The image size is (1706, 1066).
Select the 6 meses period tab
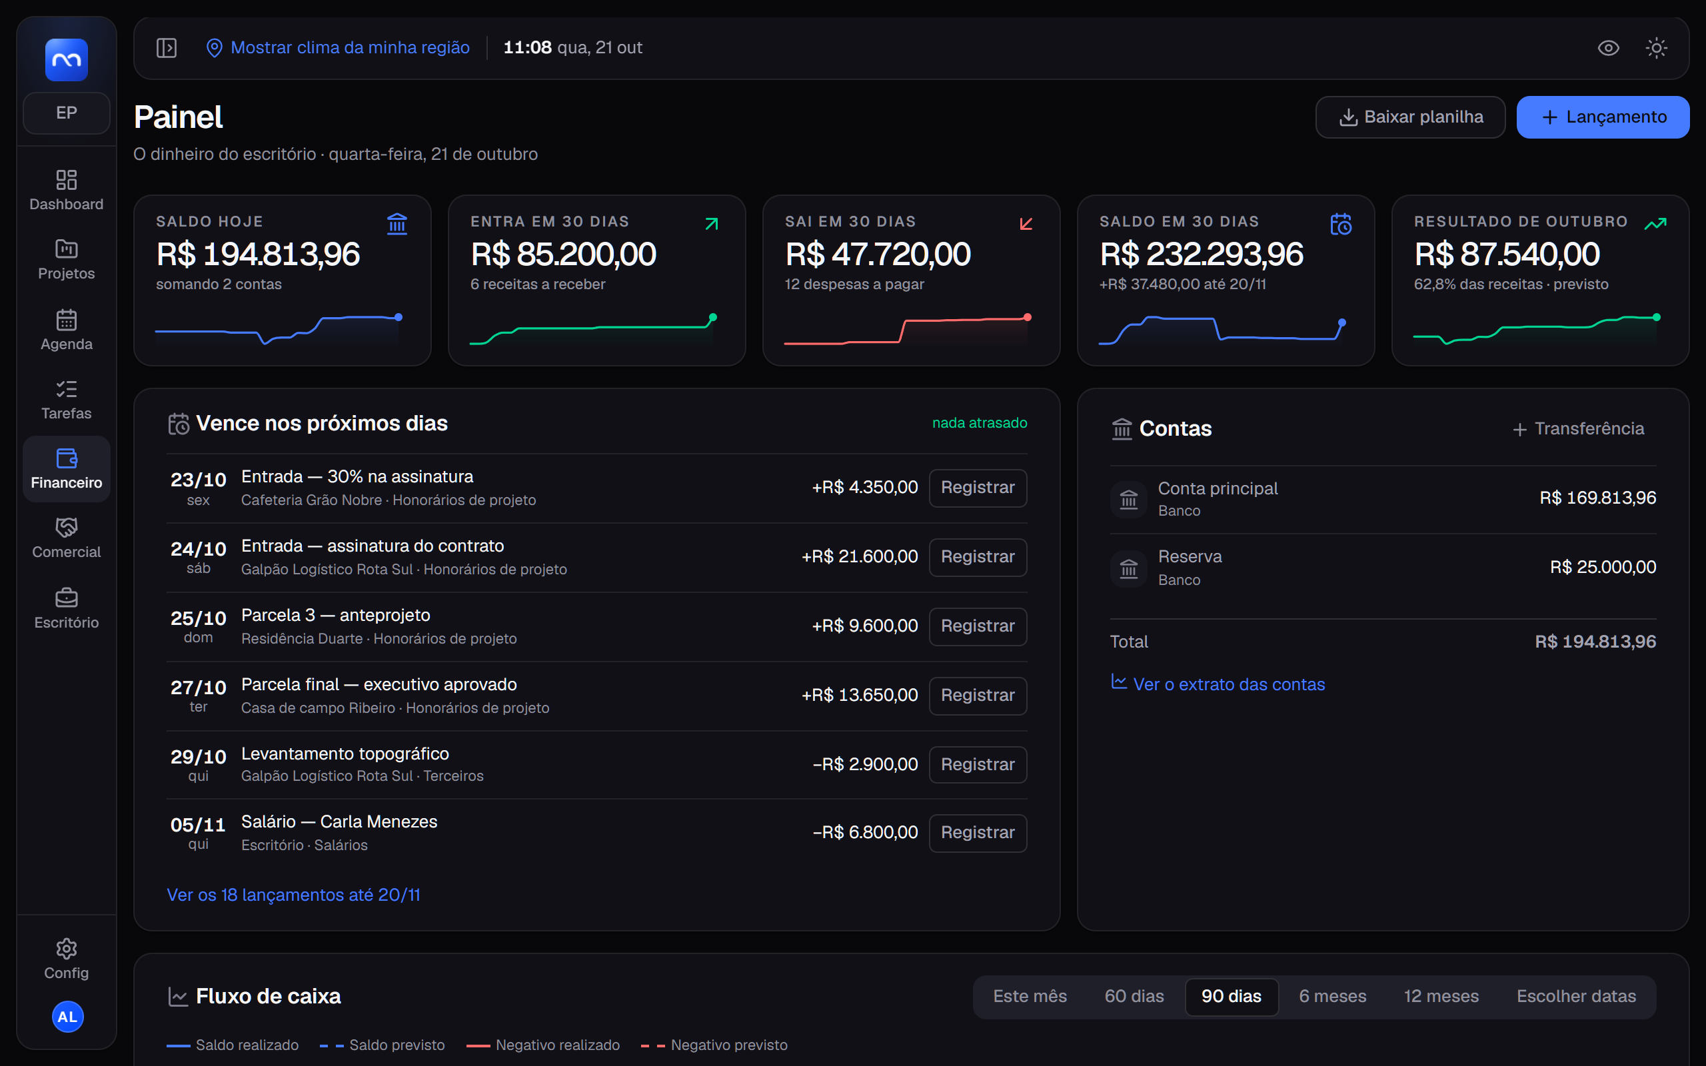coord(1332,996)
